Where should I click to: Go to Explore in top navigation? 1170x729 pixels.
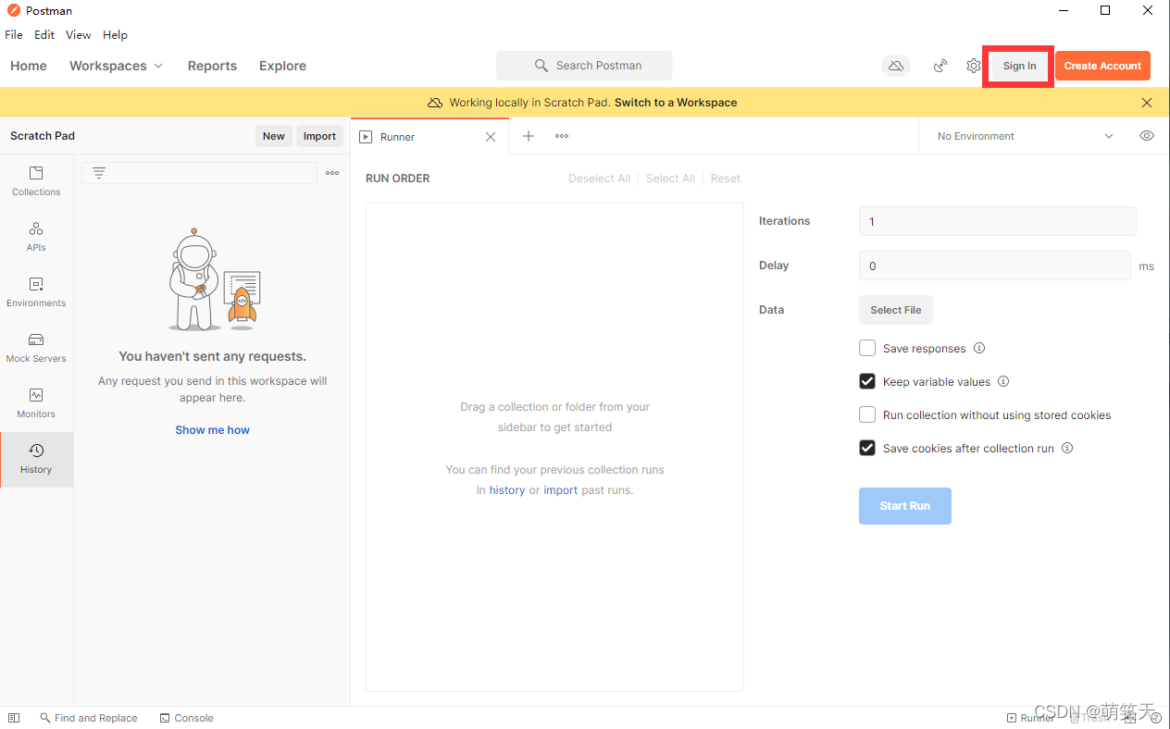282,66
